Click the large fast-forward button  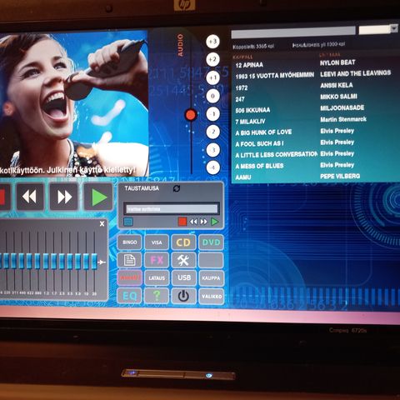(64, 197)
